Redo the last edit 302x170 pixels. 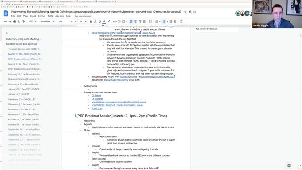[10, 21]
